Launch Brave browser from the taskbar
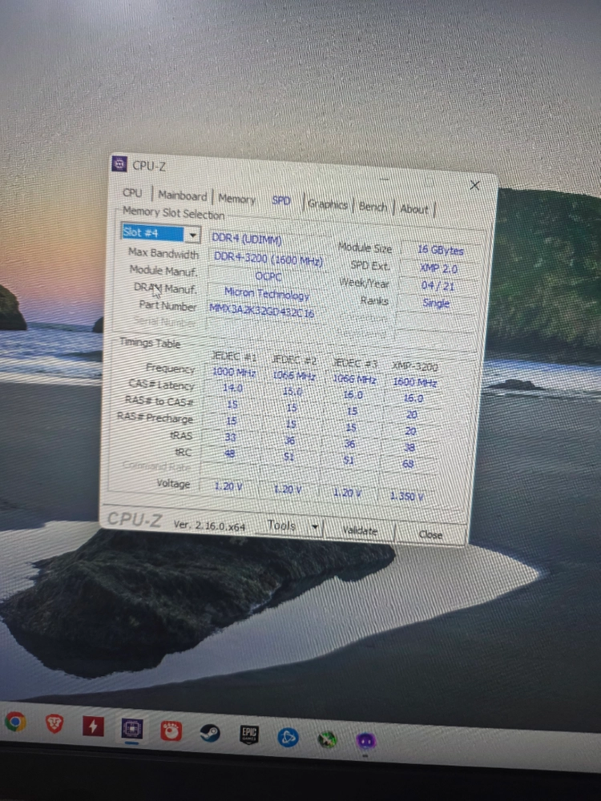Viewport: 601px width, 801px height. click(54, 724)
